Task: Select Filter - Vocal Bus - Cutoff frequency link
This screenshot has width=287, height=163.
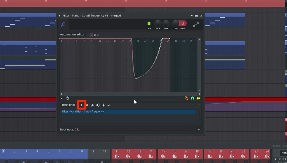Action: click(128, 112)
